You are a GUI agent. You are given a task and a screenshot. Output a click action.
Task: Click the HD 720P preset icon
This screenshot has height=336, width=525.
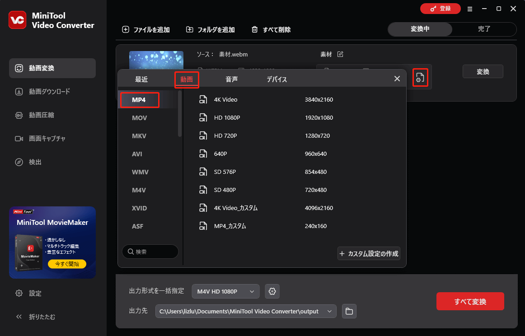(x=203, y=135)
